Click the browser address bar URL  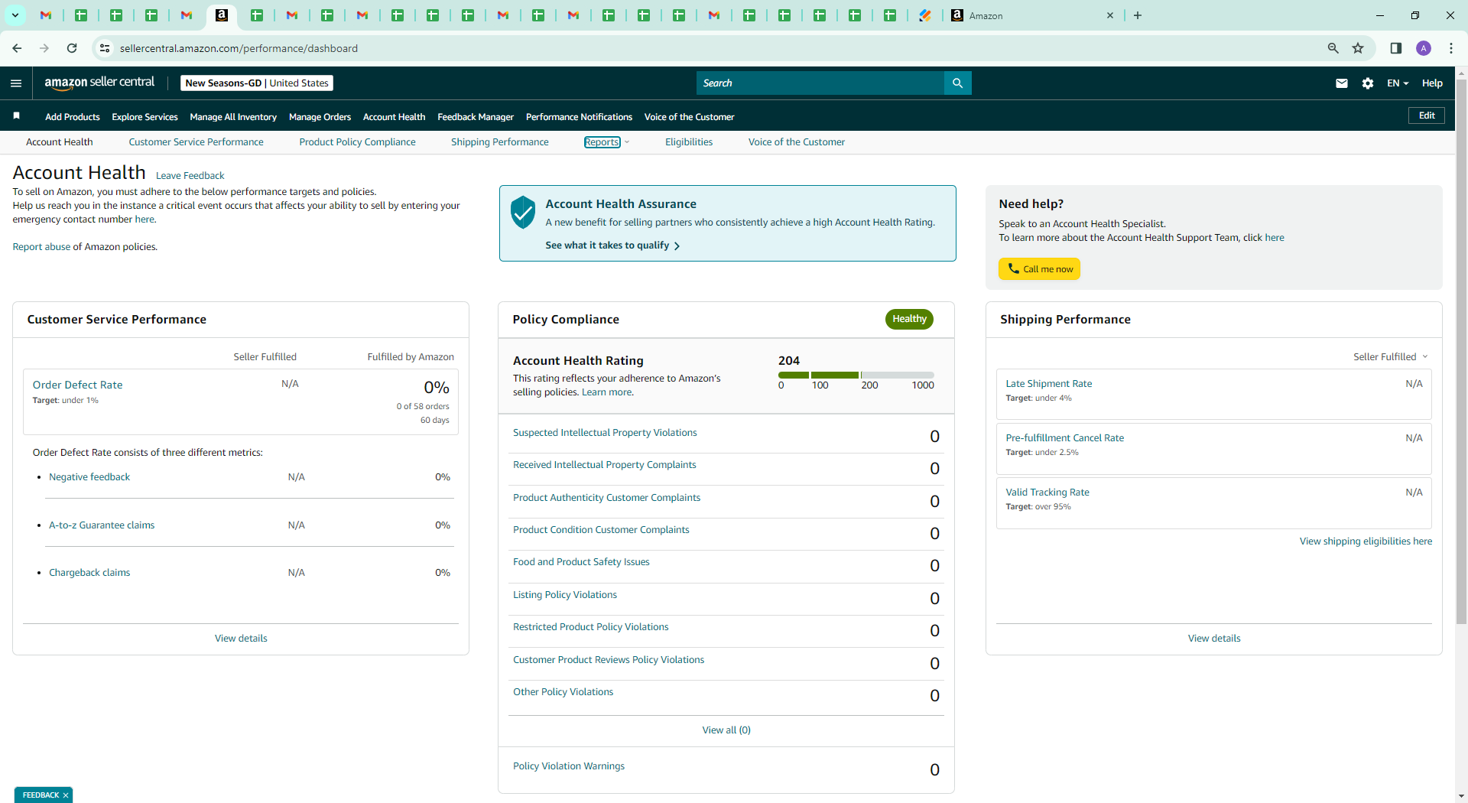coord(239,48)
